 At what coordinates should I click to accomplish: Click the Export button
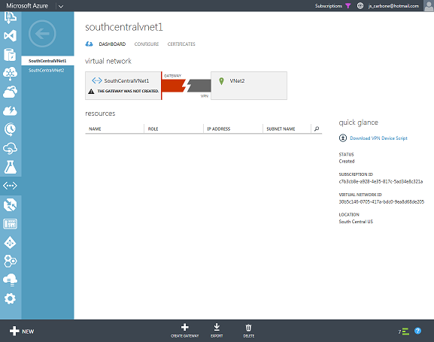tap(217, 331)
